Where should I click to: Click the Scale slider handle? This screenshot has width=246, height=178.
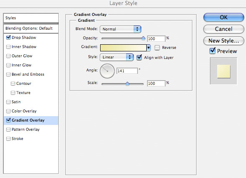pyautogui.click(x=127, y=84)
